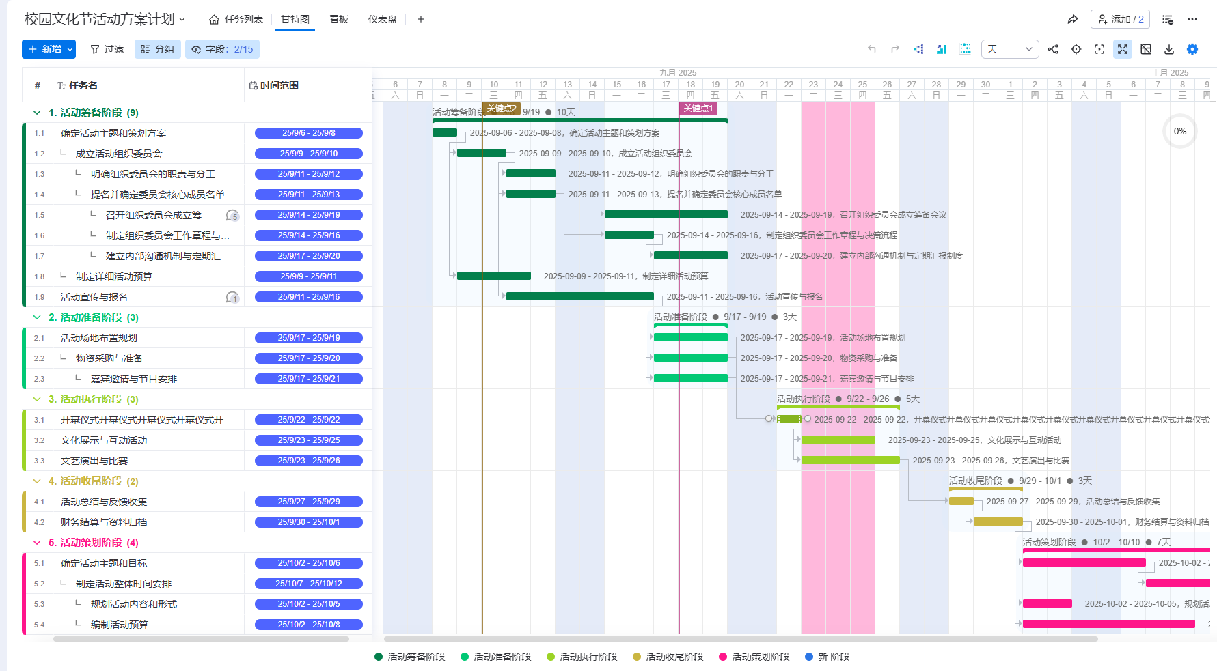The height and width of the screenshot is (671, 1217).
Task: Collapse the 1. 活动筹备阶段 group
Action: pos(37,113)
